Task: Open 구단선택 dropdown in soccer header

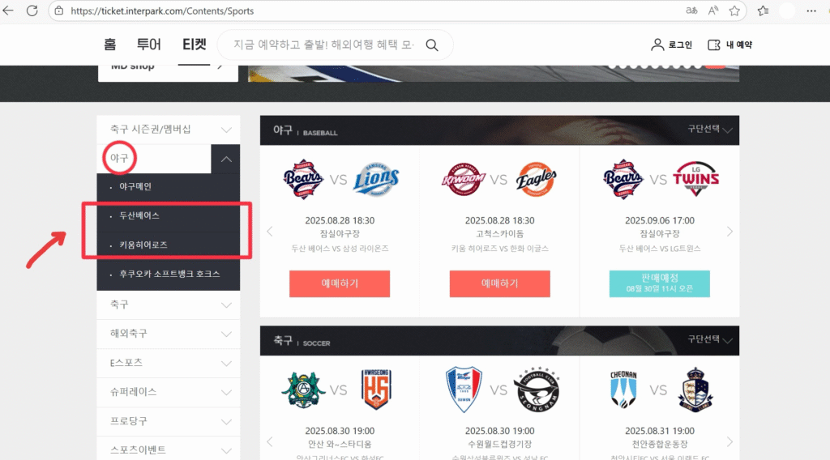Action: (x=710, y=340)
